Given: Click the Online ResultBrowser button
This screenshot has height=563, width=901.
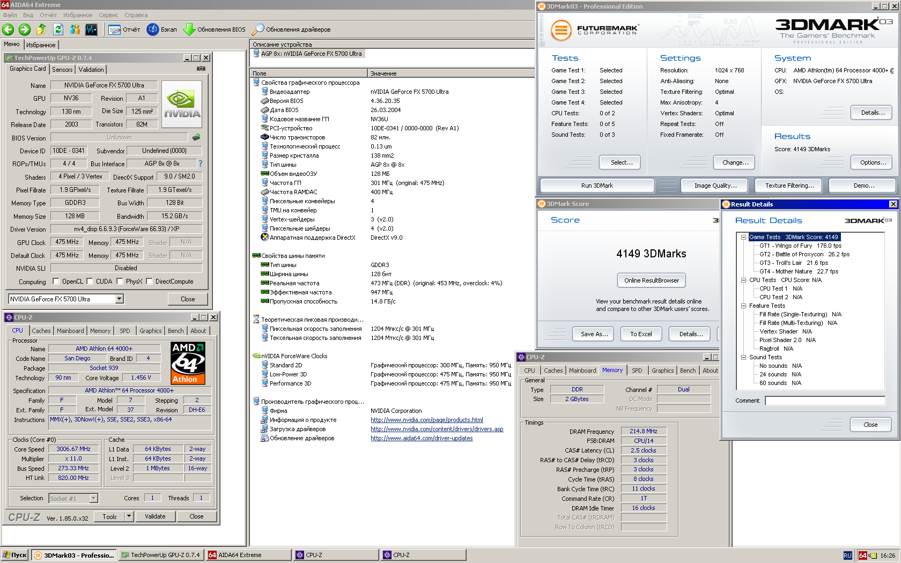Looking at the screenshot, I should pos(651,280).
